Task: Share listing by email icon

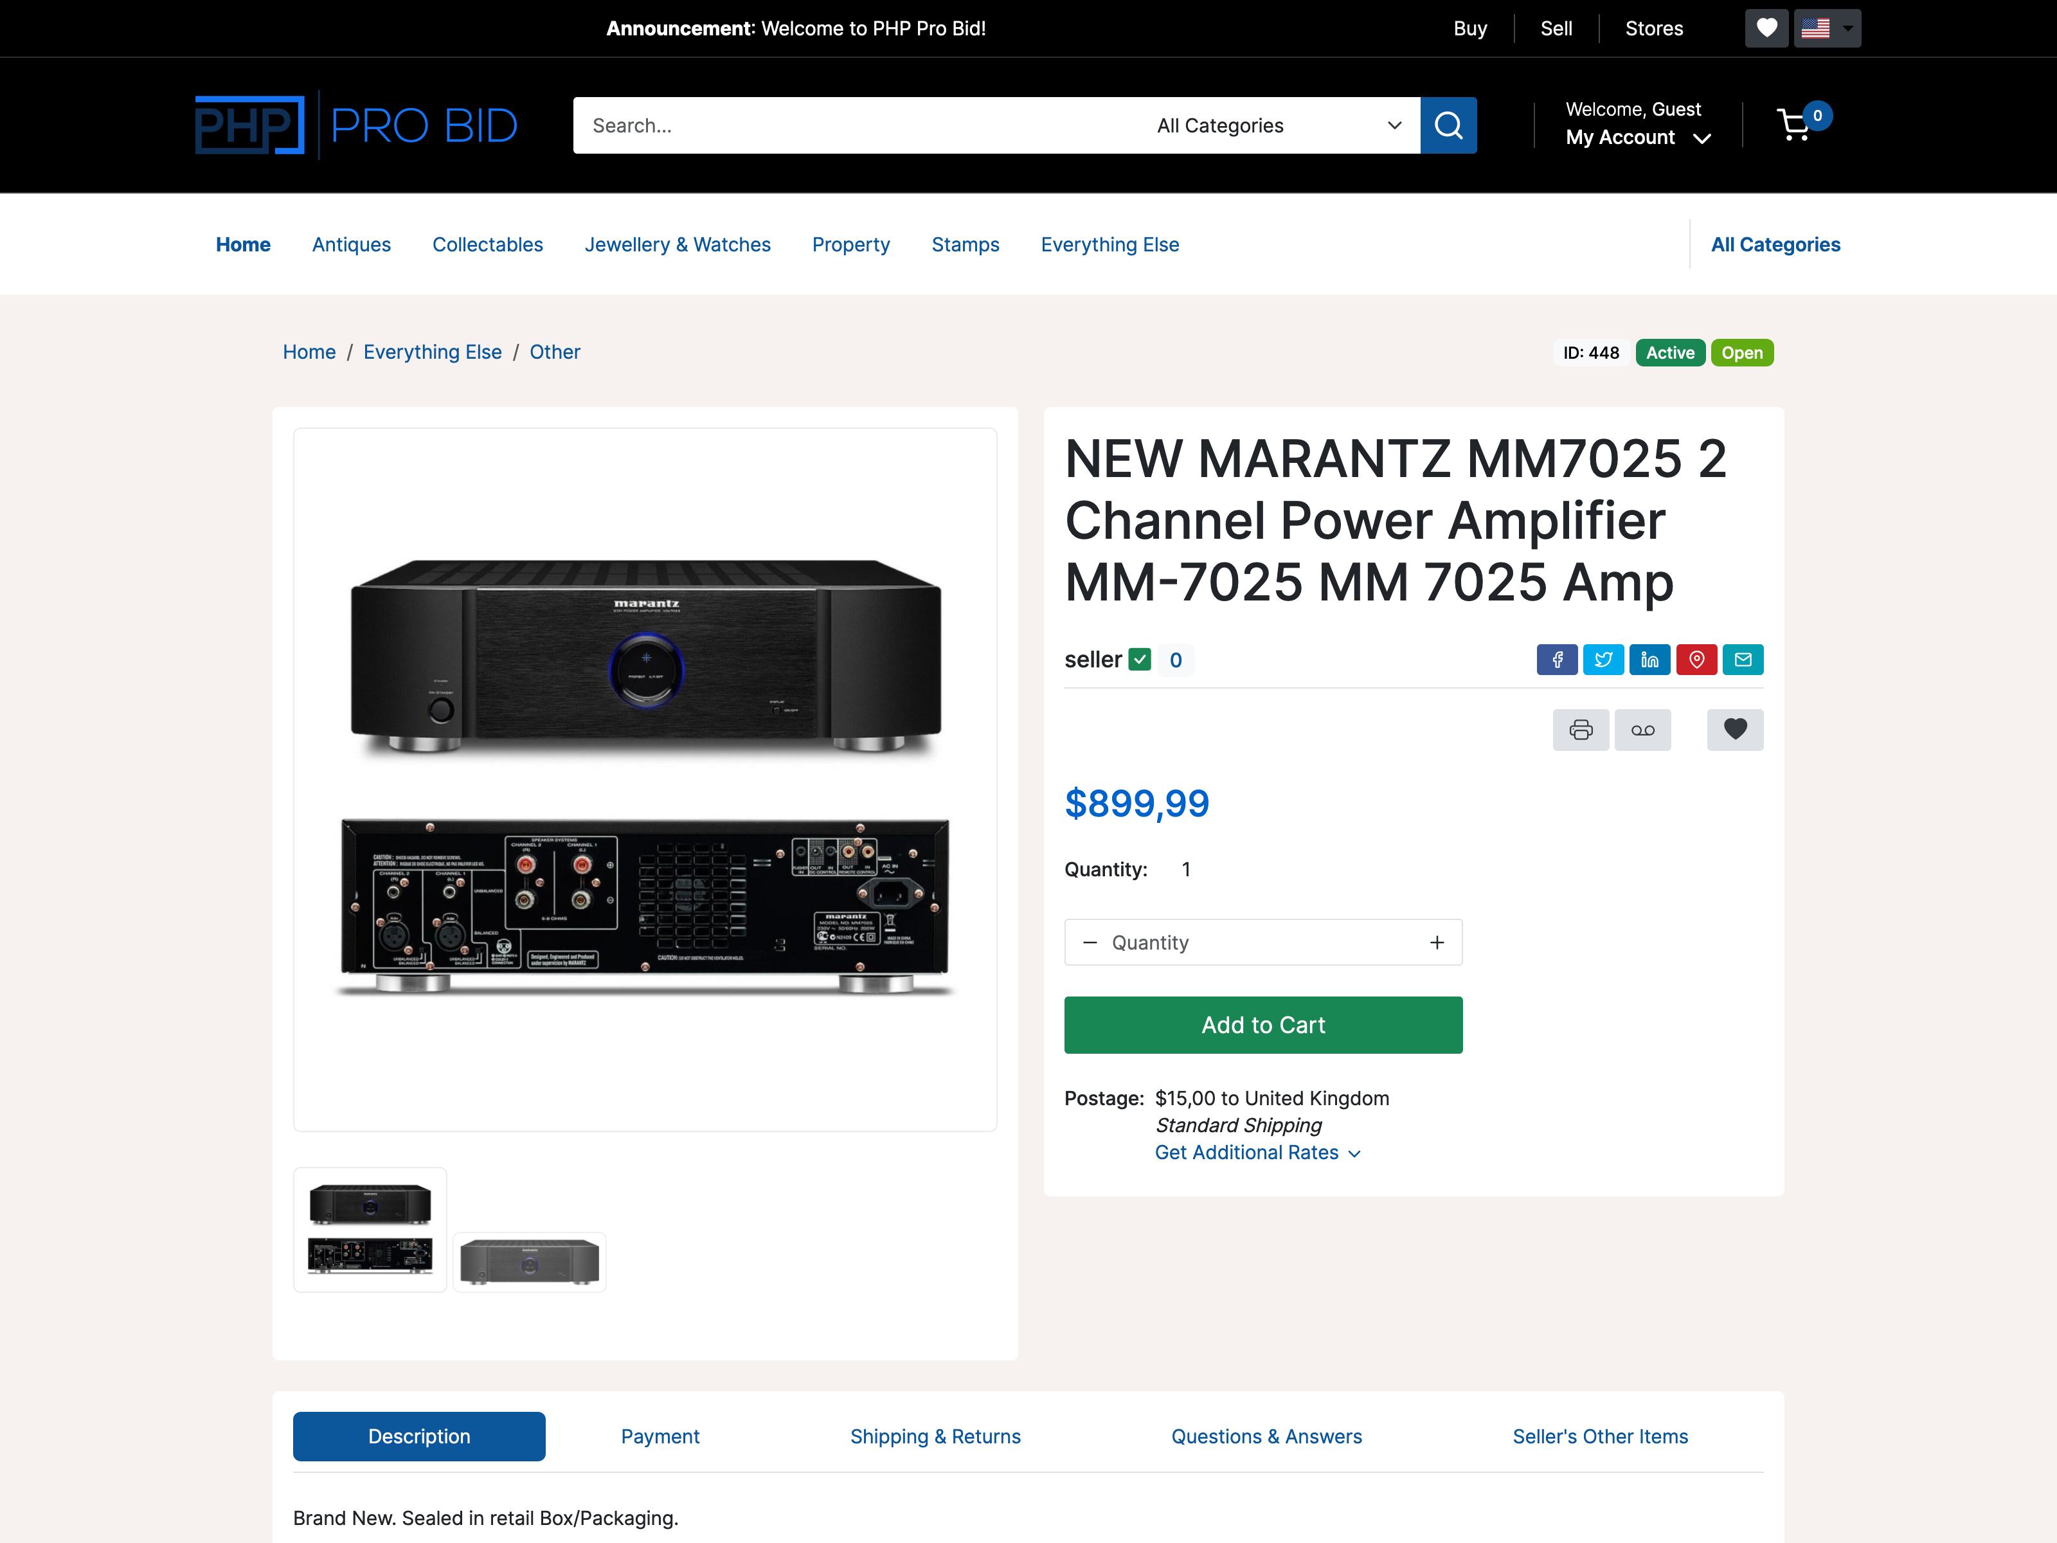Action: [1742, 660]
